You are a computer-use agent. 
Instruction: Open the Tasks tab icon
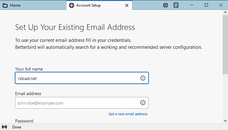[176, 5]
